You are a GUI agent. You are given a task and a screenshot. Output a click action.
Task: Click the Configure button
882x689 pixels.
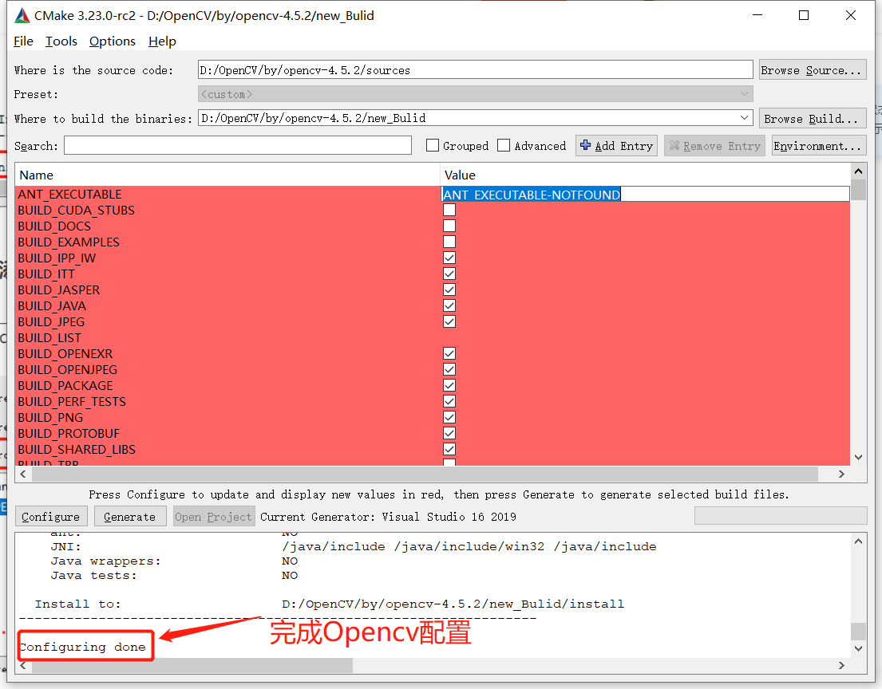point(50,517)
